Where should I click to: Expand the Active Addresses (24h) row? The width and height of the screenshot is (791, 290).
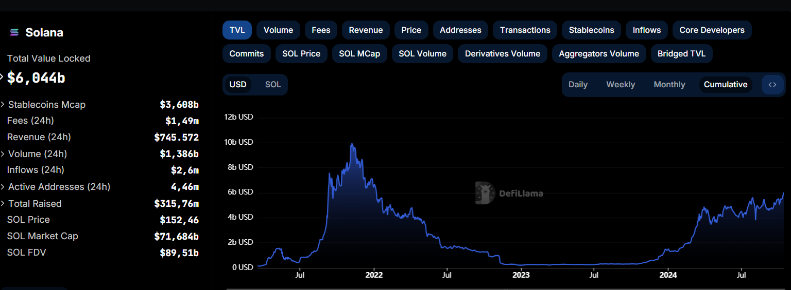(x=3, y=187)
